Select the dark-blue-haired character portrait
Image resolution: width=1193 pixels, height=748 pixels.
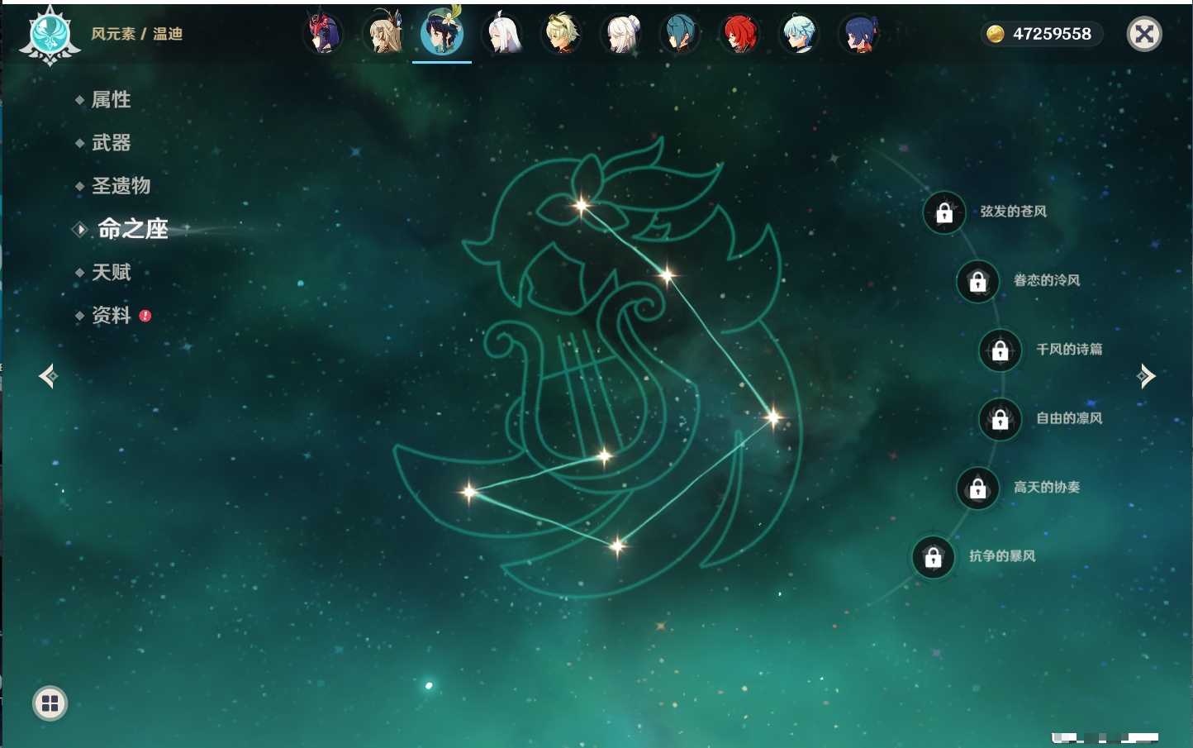[859, 33]
